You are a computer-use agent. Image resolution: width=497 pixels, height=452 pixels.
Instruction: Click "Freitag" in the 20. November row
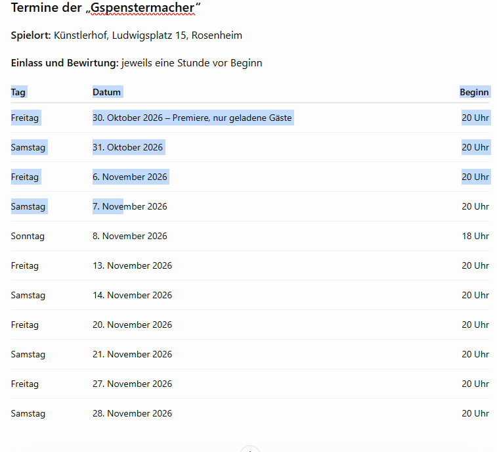pyautogui.click(x=25, y=325)
